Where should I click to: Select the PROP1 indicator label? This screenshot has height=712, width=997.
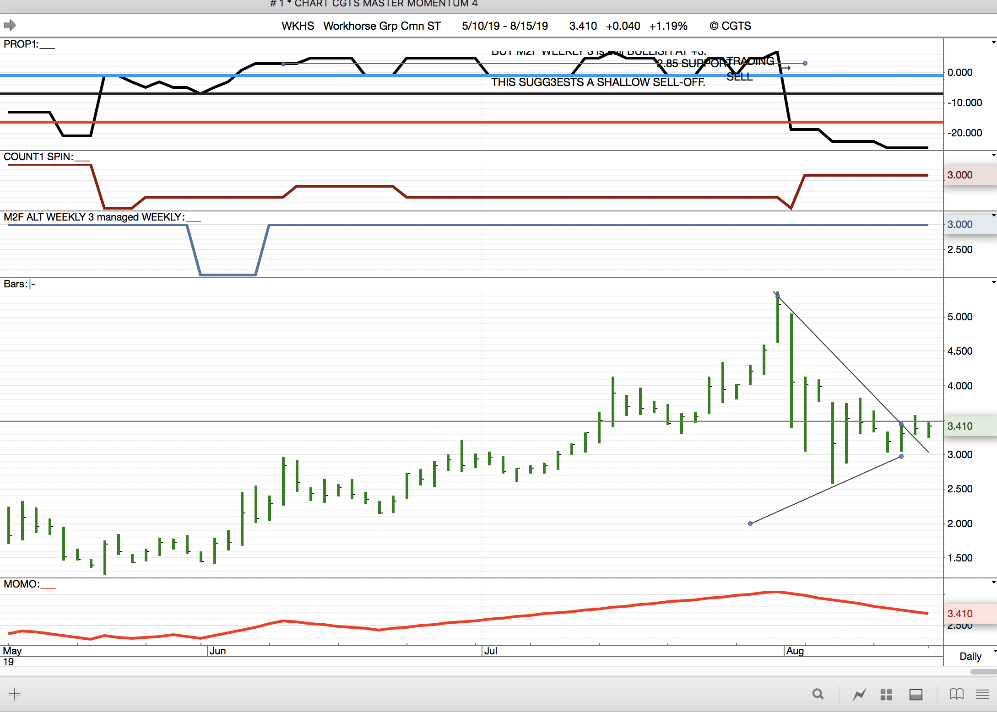pyautogui.click(x=21, y=44)
